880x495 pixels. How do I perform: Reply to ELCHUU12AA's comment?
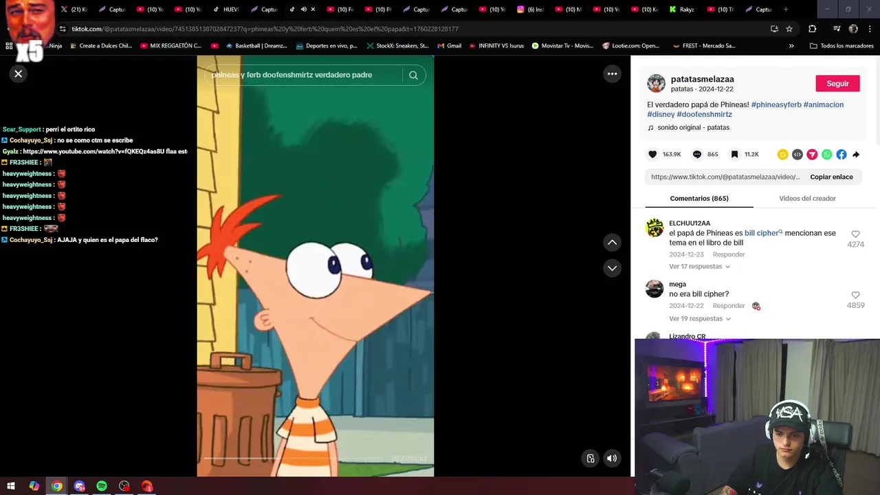[729, 254]
